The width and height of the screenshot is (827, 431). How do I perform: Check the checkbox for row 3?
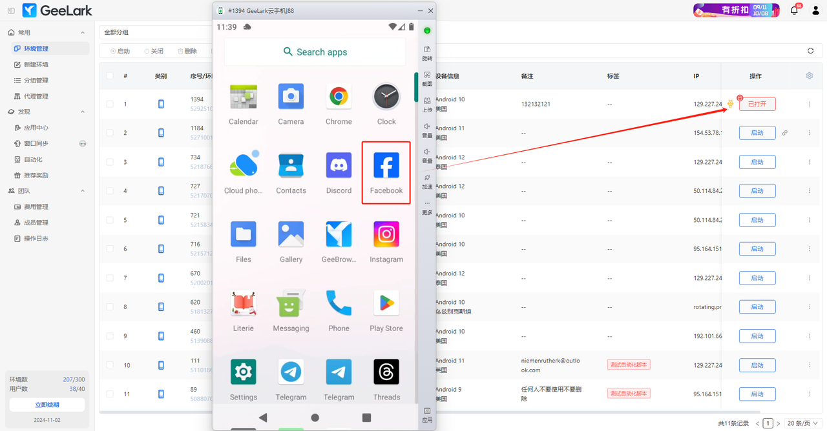point(110,162)
